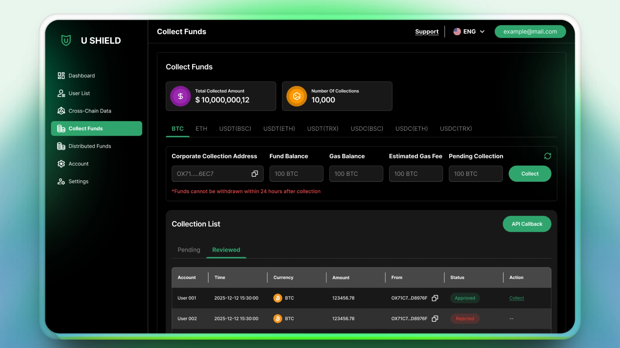Copy the corporate collection address
The image size is (620, 348).
pos(255,174)
